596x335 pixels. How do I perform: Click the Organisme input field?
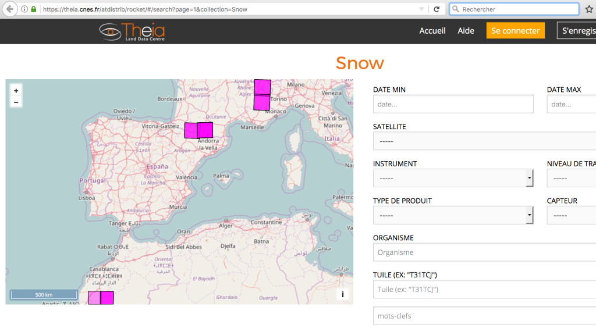point(485,252)
